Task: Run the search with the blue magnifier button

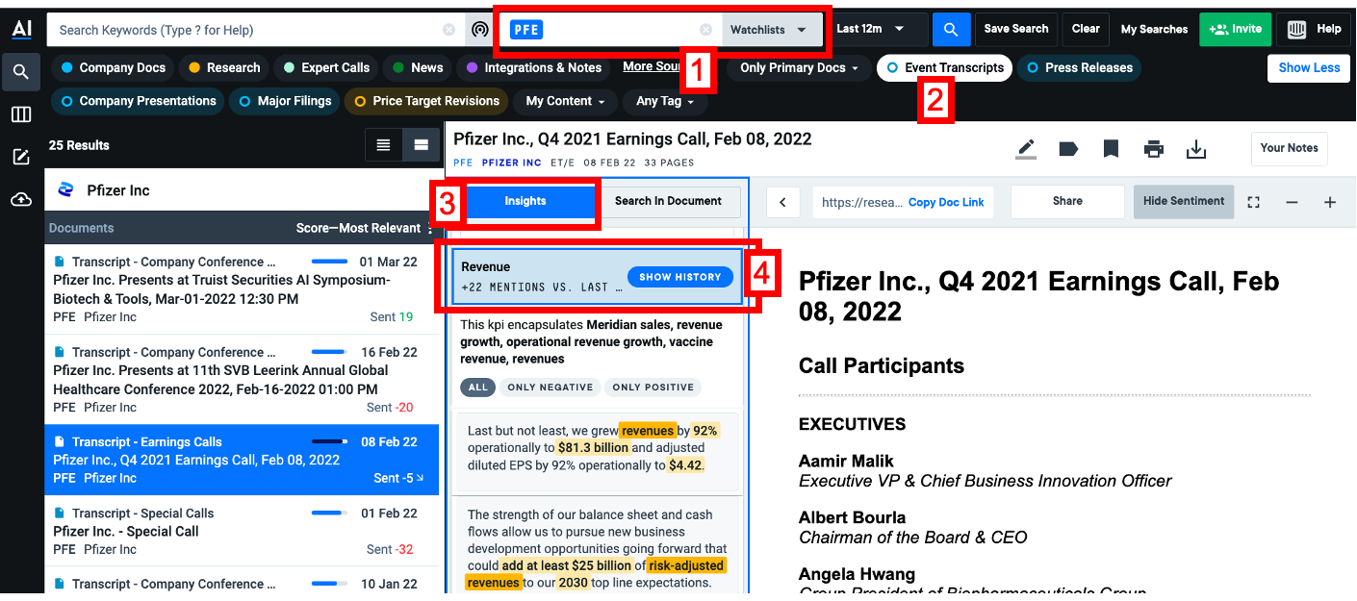Action: click(951, 30)
